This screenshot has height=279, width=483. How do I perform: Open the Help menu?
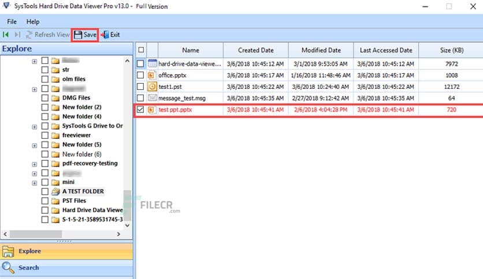click(33, 22)
